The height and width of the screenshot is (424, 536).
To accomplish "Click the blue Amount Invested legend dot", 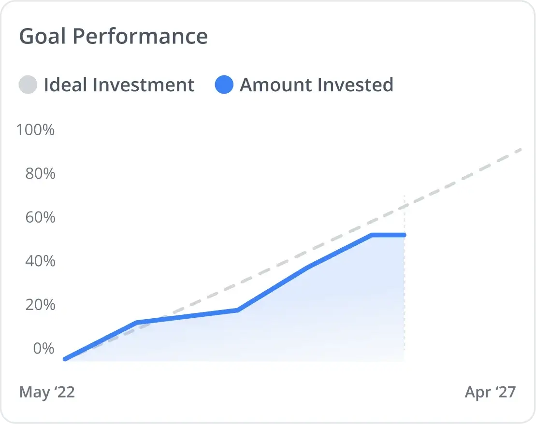I will click(x=224, y=85).
